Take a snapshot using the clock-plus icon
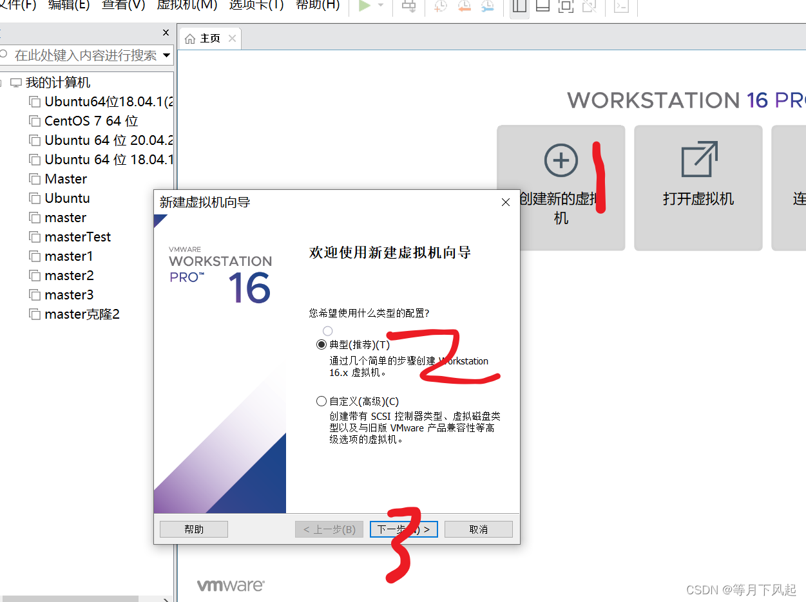 [x=440, y=6]
